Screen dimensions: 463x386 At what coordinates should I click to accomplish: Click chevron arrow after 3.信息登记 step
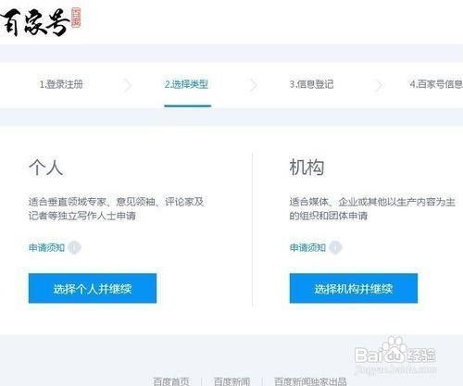click(x=379, y=85)
